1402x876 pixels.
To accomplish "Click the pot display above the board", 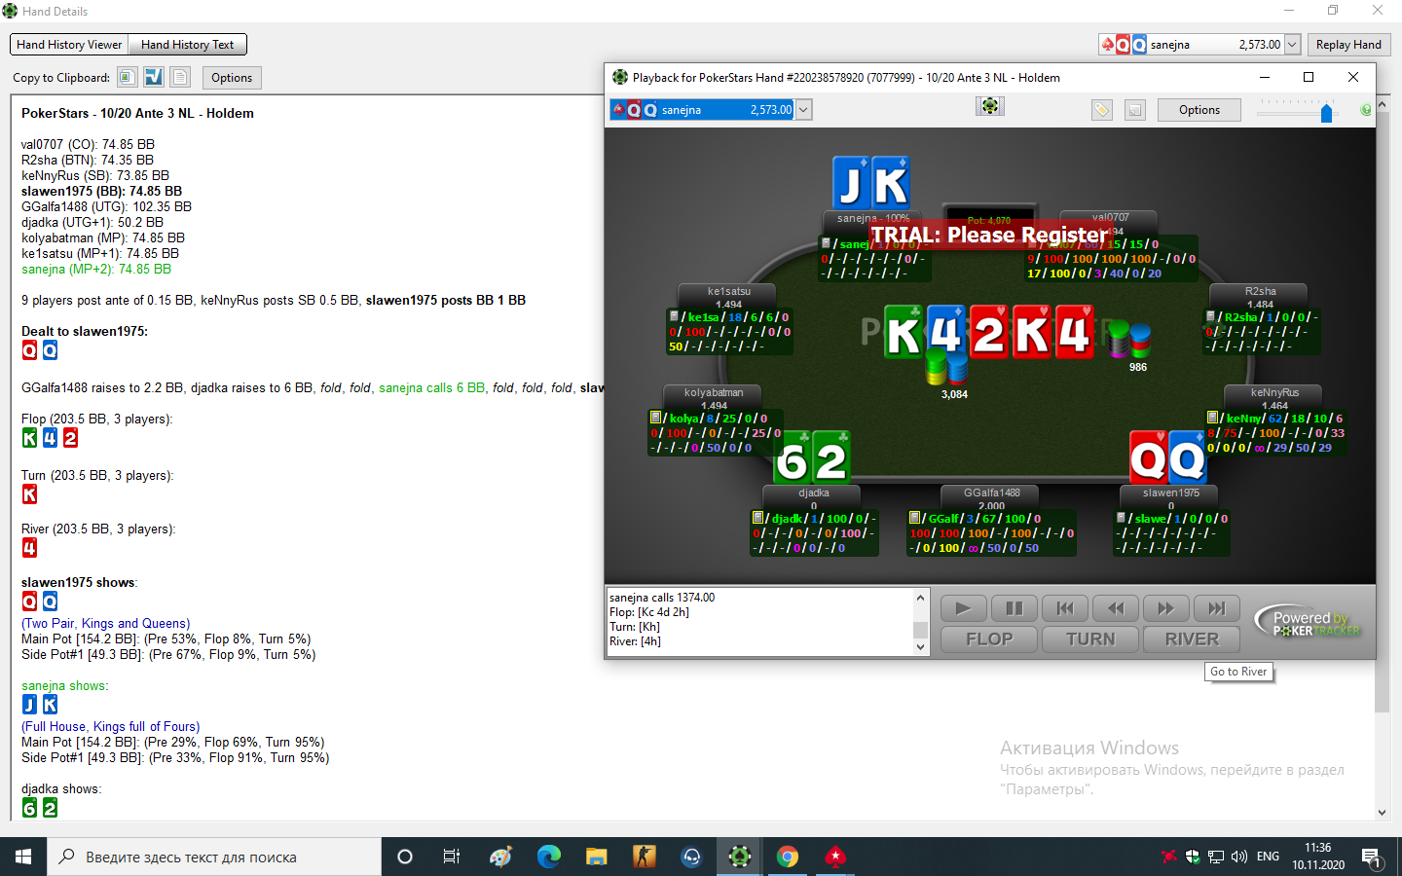I will coord(989,221).
